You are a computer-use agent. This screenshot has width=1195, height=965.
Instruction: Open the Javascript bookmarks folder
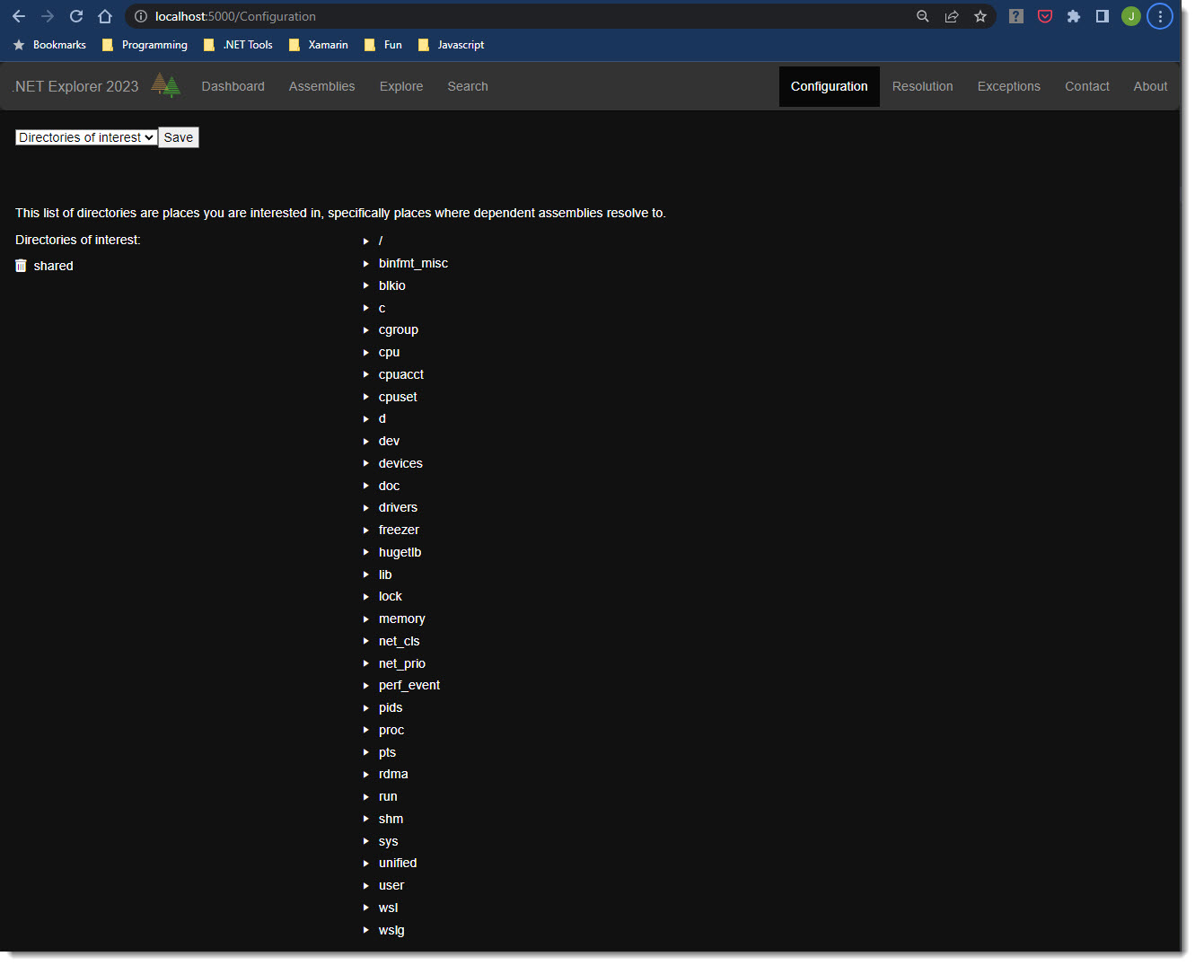[x=451, y=45]
